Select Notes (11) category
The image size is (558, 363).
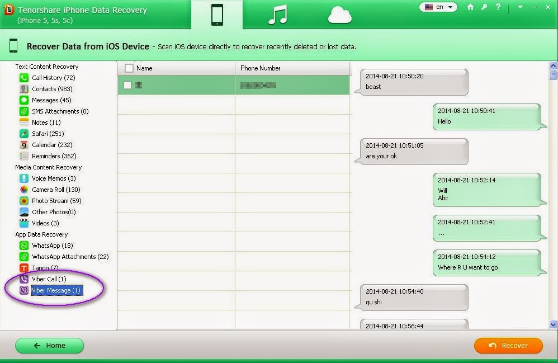[46, 122]
